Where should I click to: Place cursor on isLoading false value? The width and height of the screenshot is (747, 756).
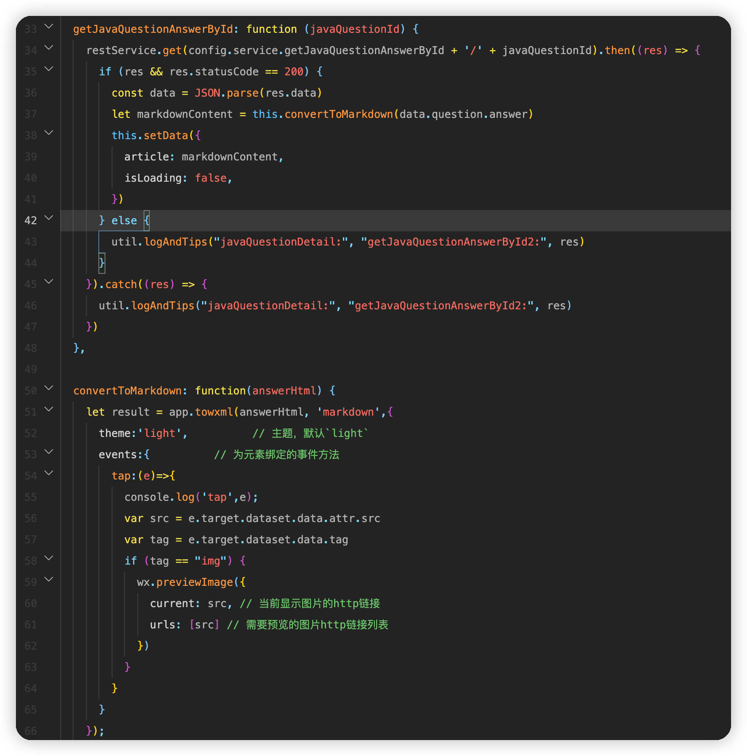click(211, 178)
